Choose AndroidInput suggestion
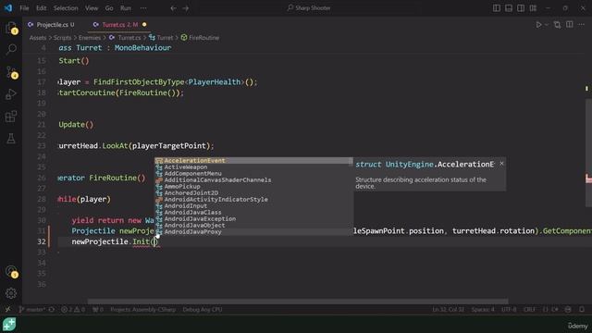Screen dimensions: 592x333 [253, 205]
